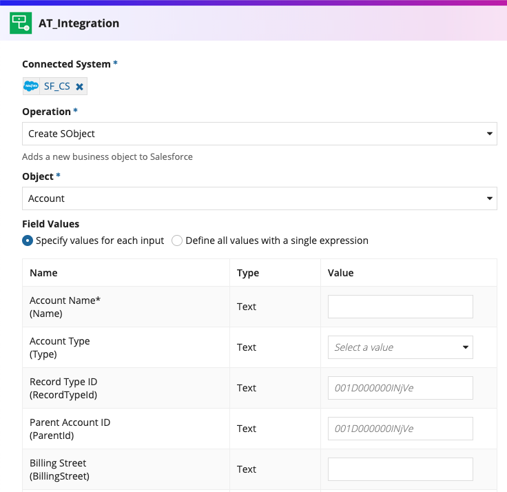
Task: Click the Parent Account ID value field
Action: click(x=400, y=429)
